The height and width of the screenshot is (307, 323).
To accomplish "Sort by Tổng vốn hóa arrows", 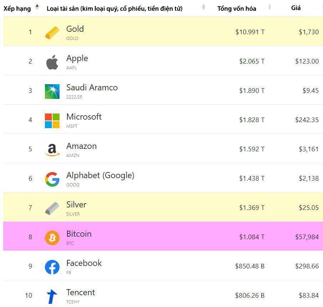I will tap(270, 7).
